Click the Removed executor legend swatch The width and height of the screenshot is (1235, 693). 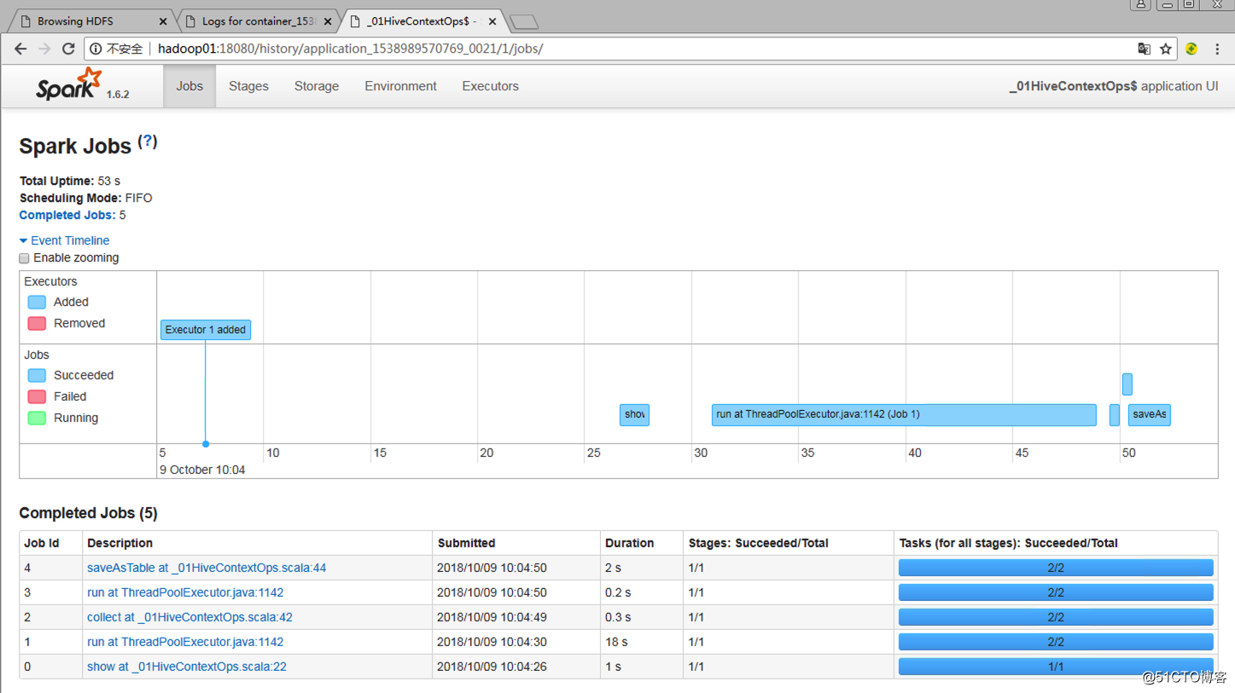[37, 324]
